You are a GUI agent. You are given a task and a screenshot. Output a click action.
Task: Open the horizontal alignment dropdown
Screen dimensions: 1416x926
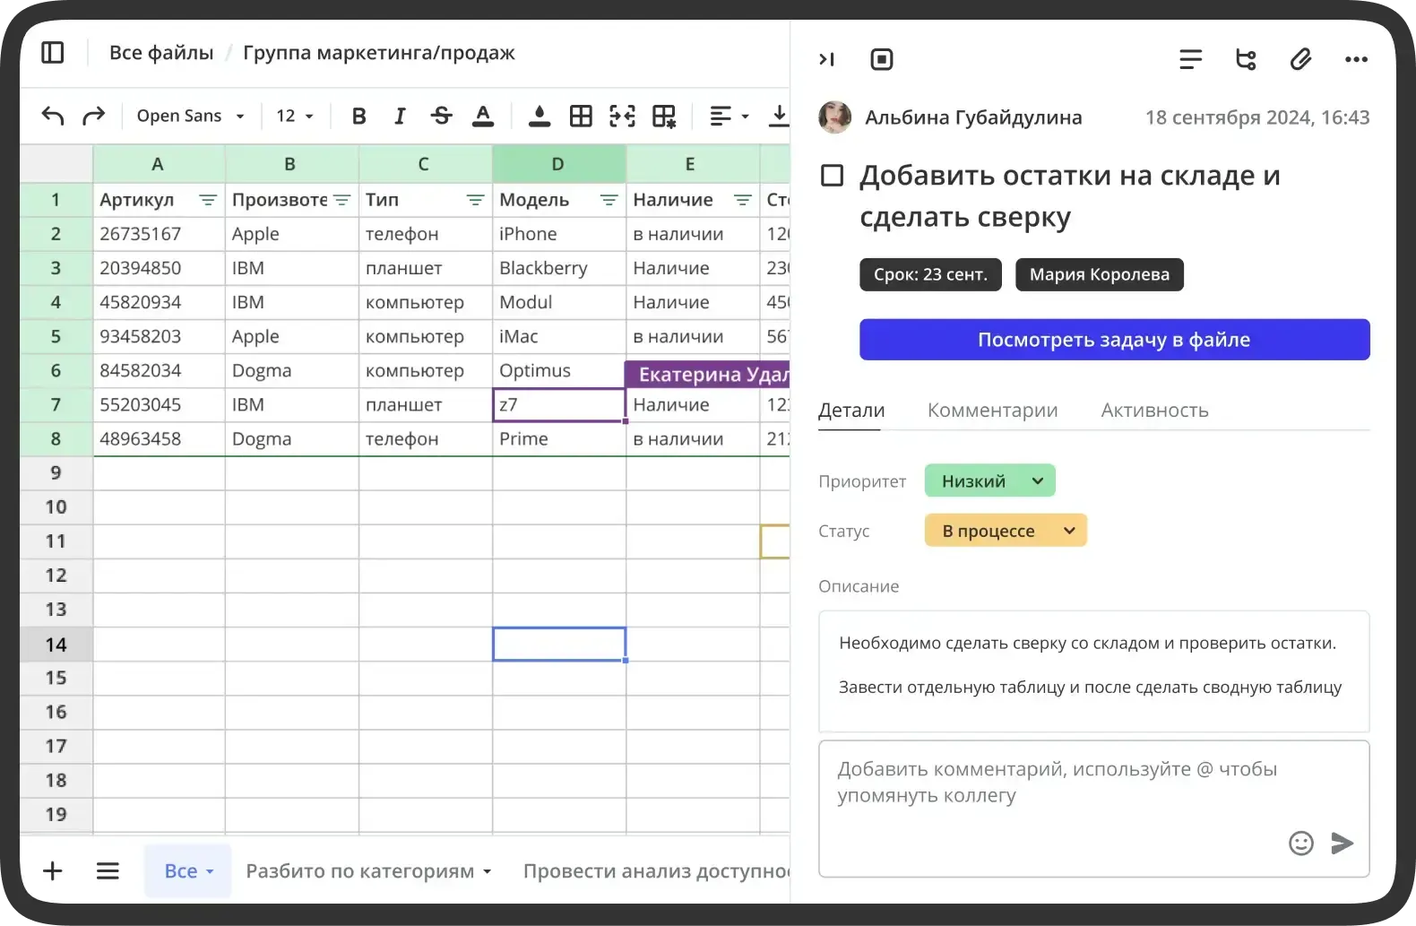click(x=730, y=116)
